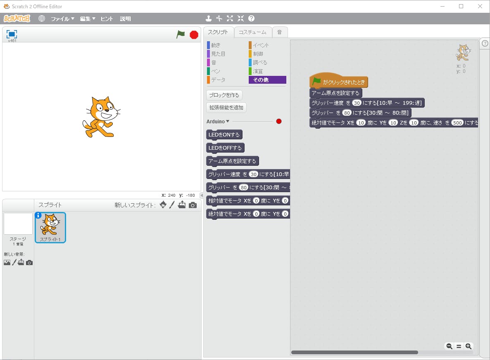
Task: Click the green flag to run
Action: pyautogui.click(x=181, y=35)
